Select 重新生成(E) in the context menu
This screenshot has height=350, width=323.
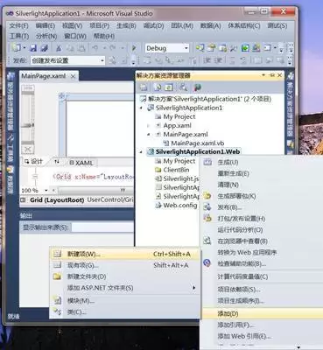point(233,173)
